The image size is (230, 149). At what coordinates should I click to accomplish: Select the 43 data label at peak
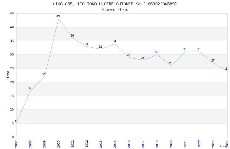[x=58, y=16]
